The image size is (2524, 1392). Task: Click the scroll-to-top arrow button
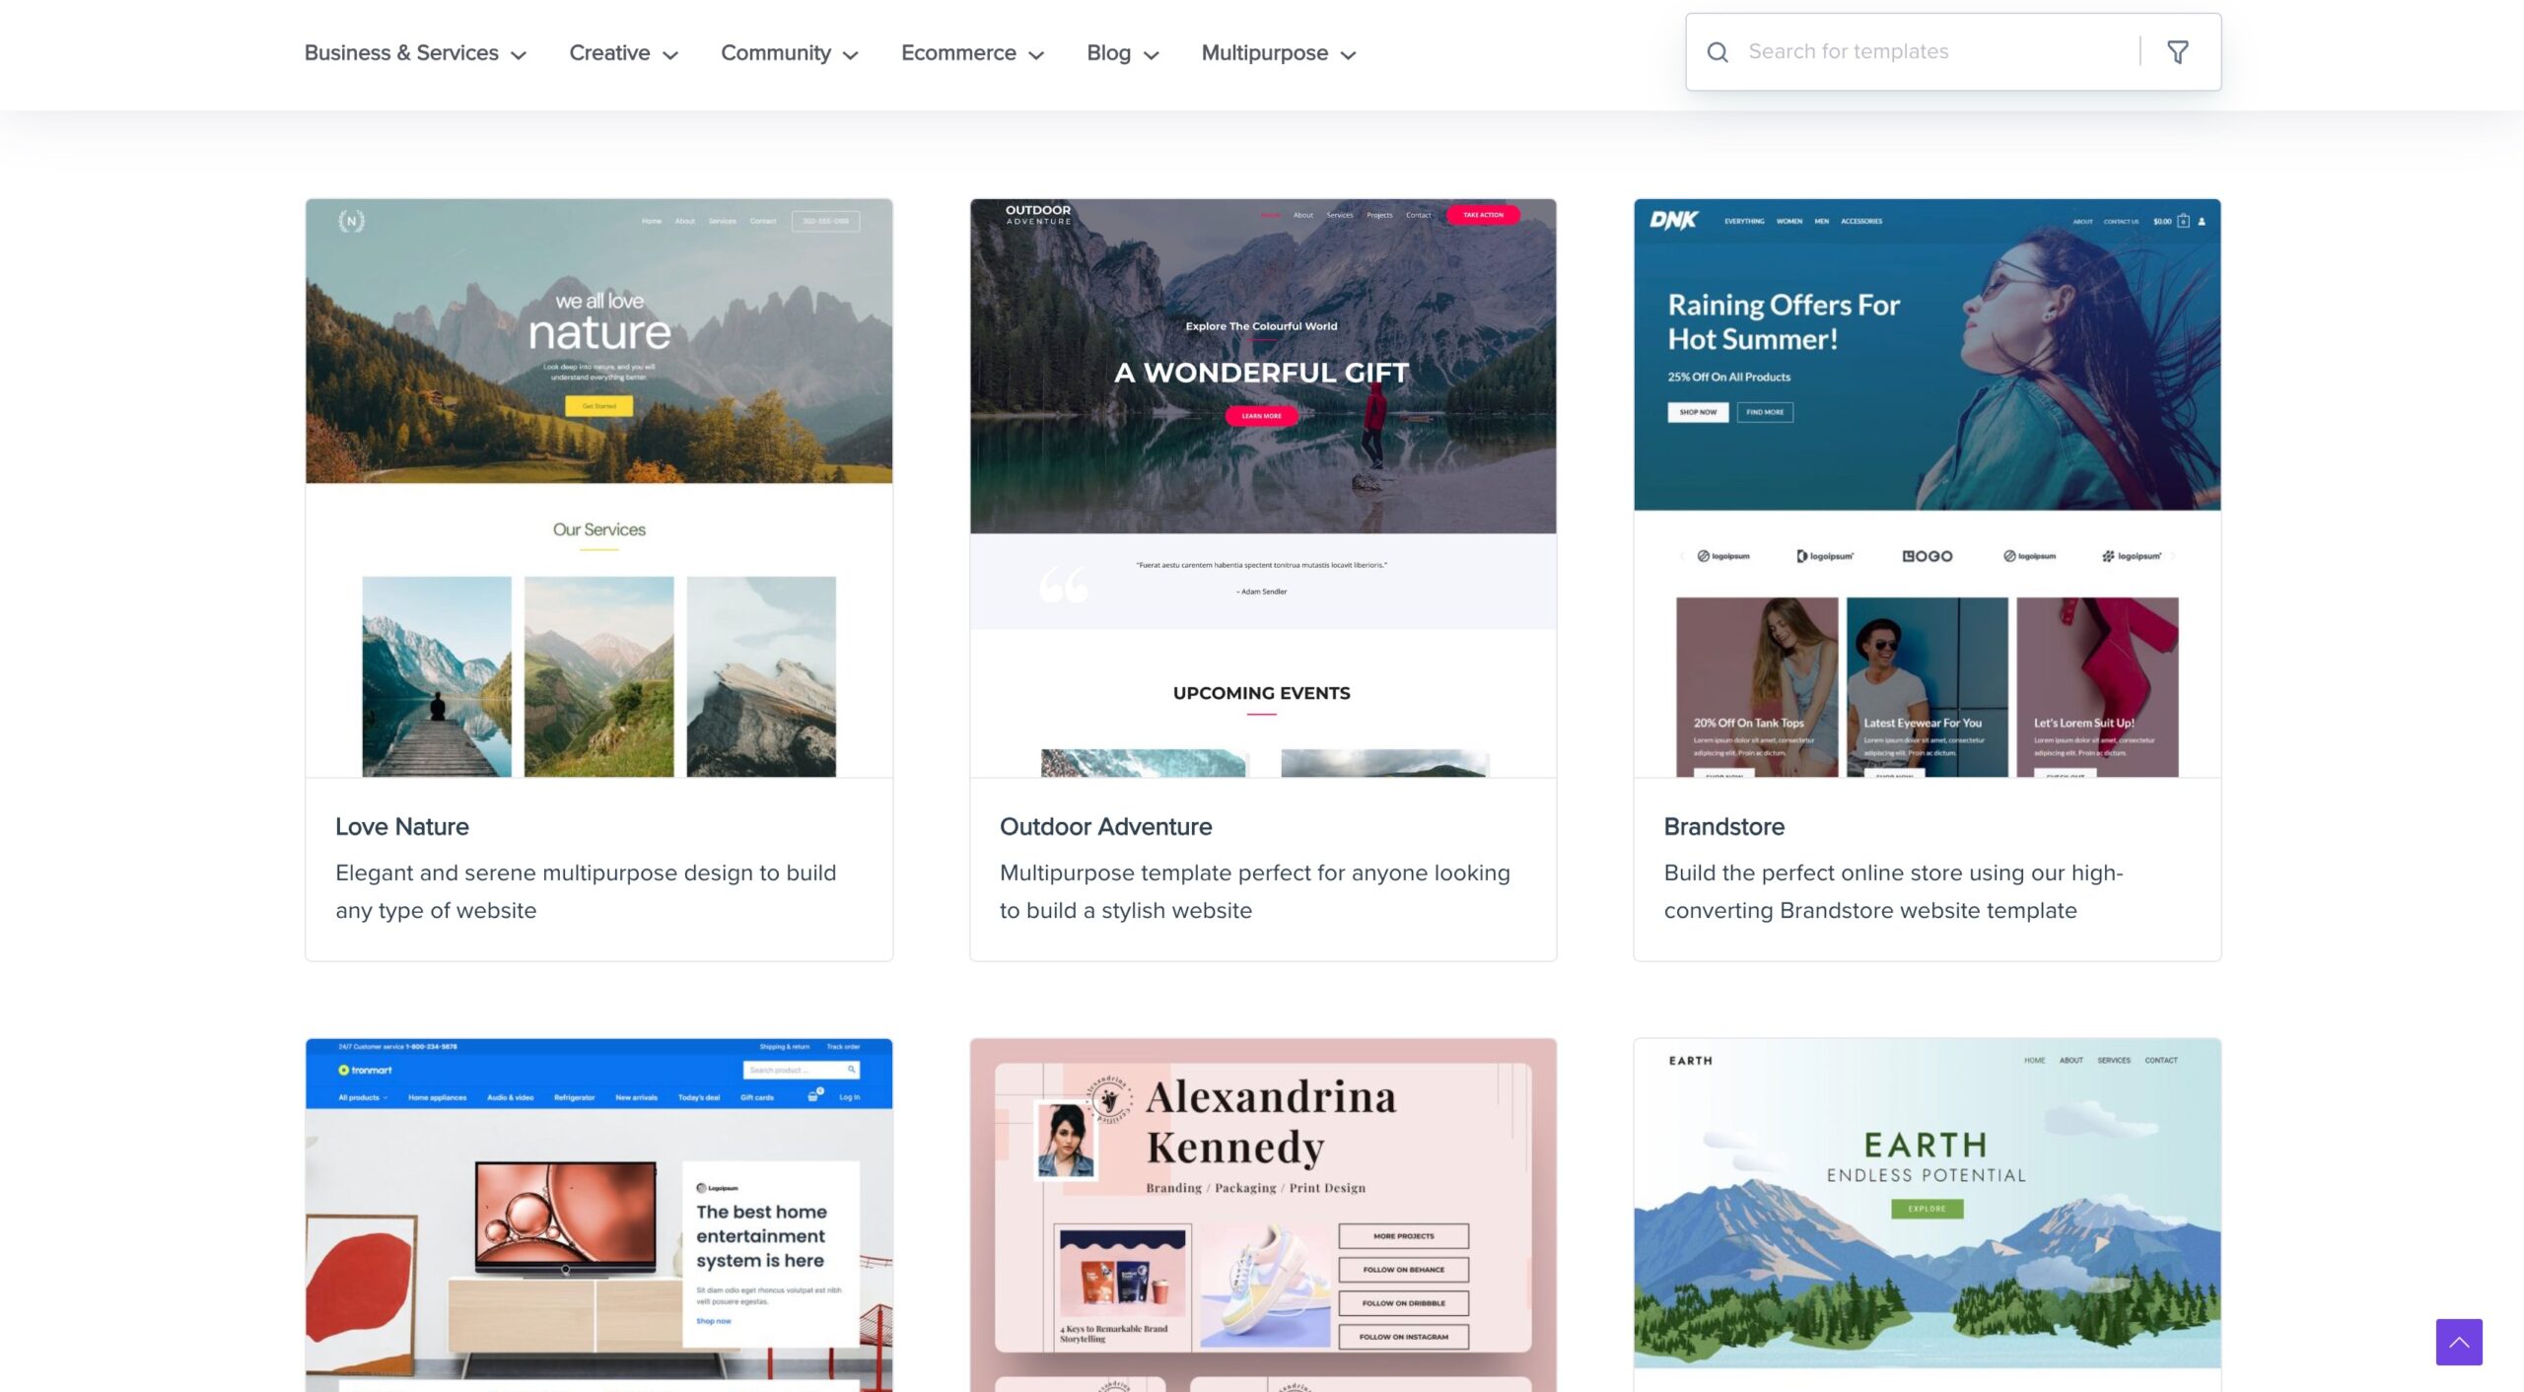point(2458,1341)
